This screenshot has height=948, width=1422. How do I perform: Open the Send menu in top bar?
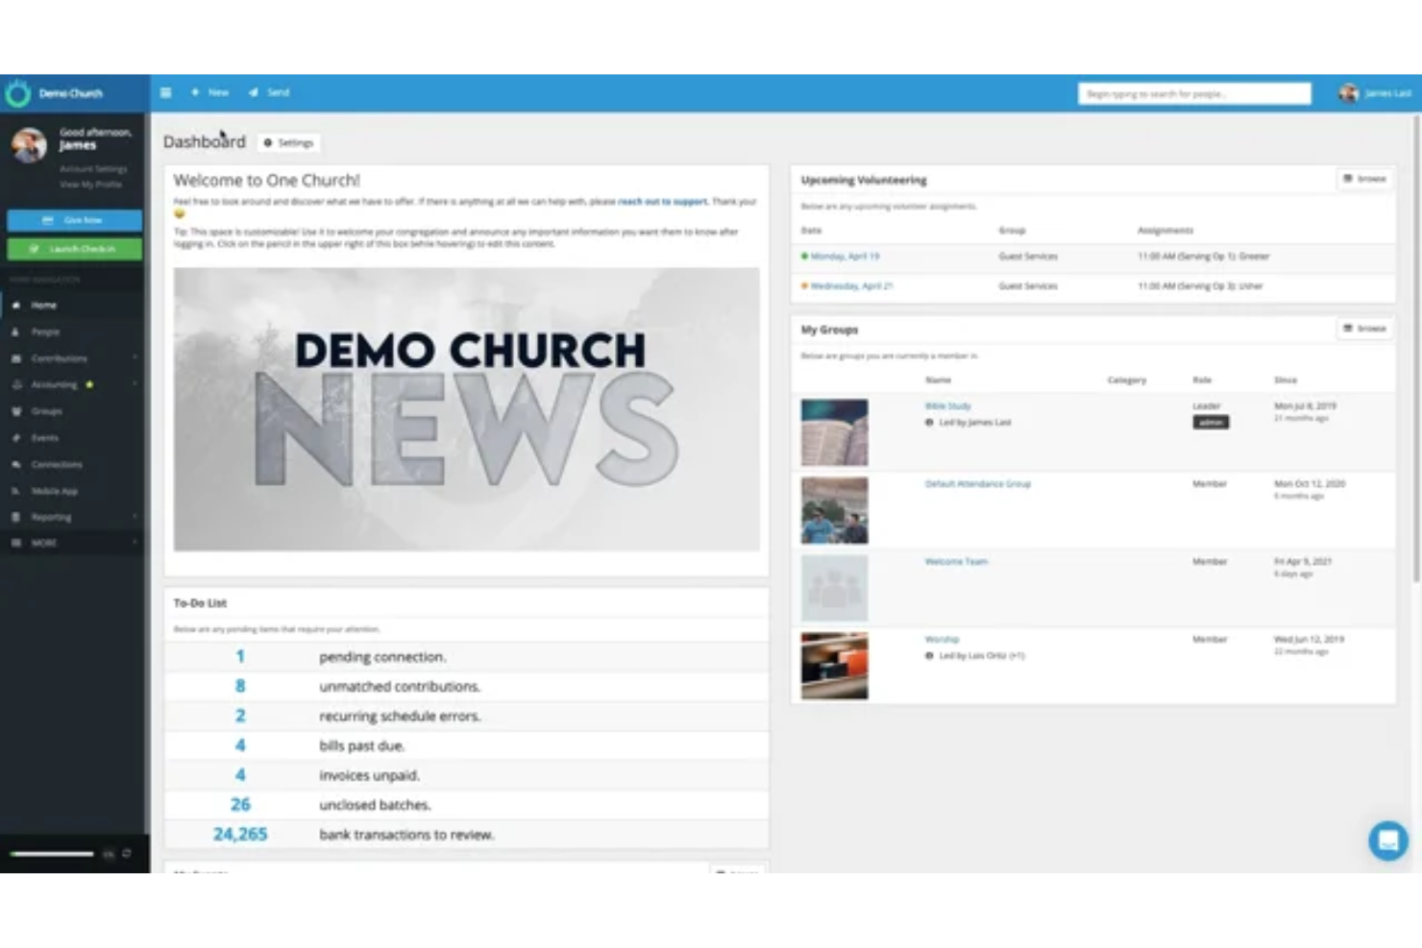pyautogui.click(x=269, y=93)
